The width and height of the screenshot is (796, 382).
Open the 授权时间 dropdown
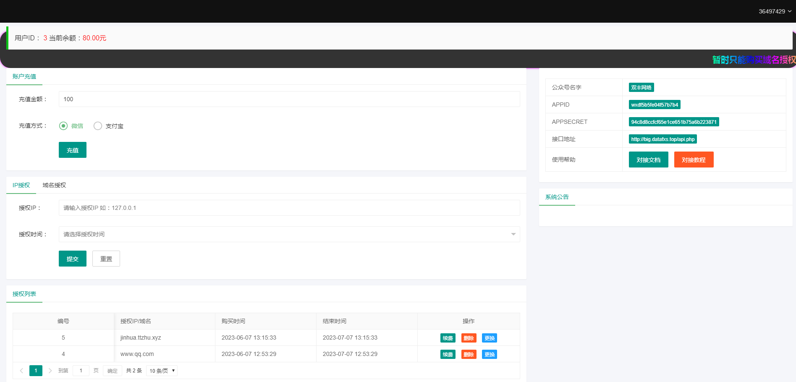[x=289, y=234]
